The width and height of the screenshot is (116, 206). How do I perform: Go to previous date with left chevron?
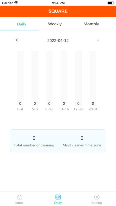click(x=17, y=40)
